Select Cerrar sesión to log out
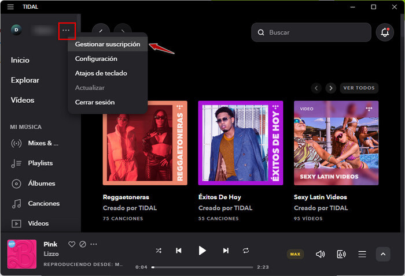 (108, 102)
